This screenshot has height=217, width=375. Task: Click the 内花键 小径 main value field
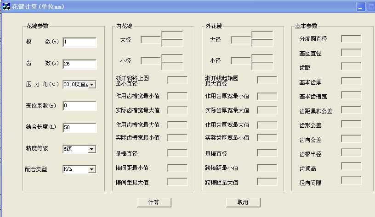(x=151, y=61)
